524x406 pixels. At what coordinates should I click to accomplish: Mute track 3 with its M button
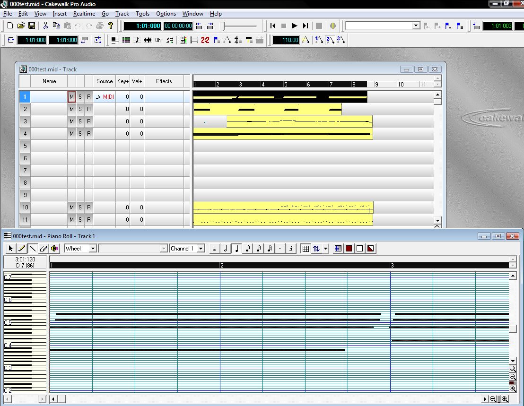pyautogui.click(x=71, y=121)
